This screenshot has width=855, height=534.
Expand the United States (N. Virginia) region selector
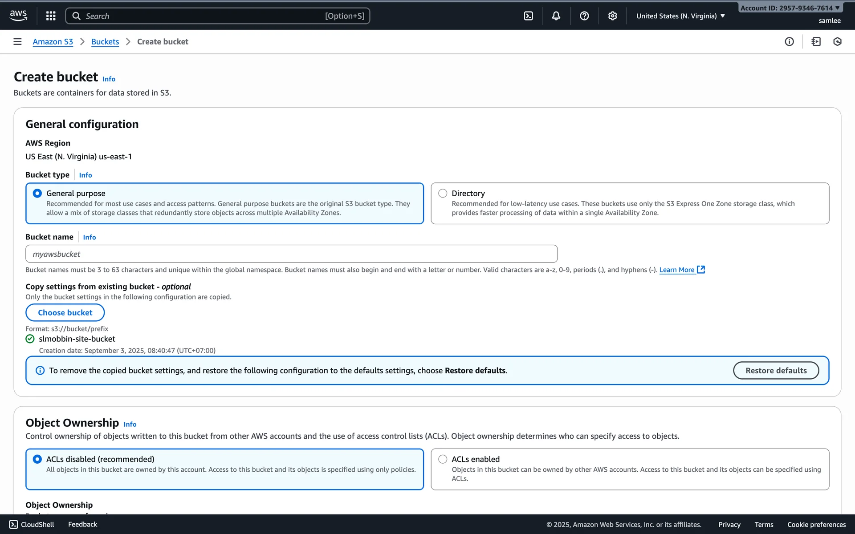point(680,16)
